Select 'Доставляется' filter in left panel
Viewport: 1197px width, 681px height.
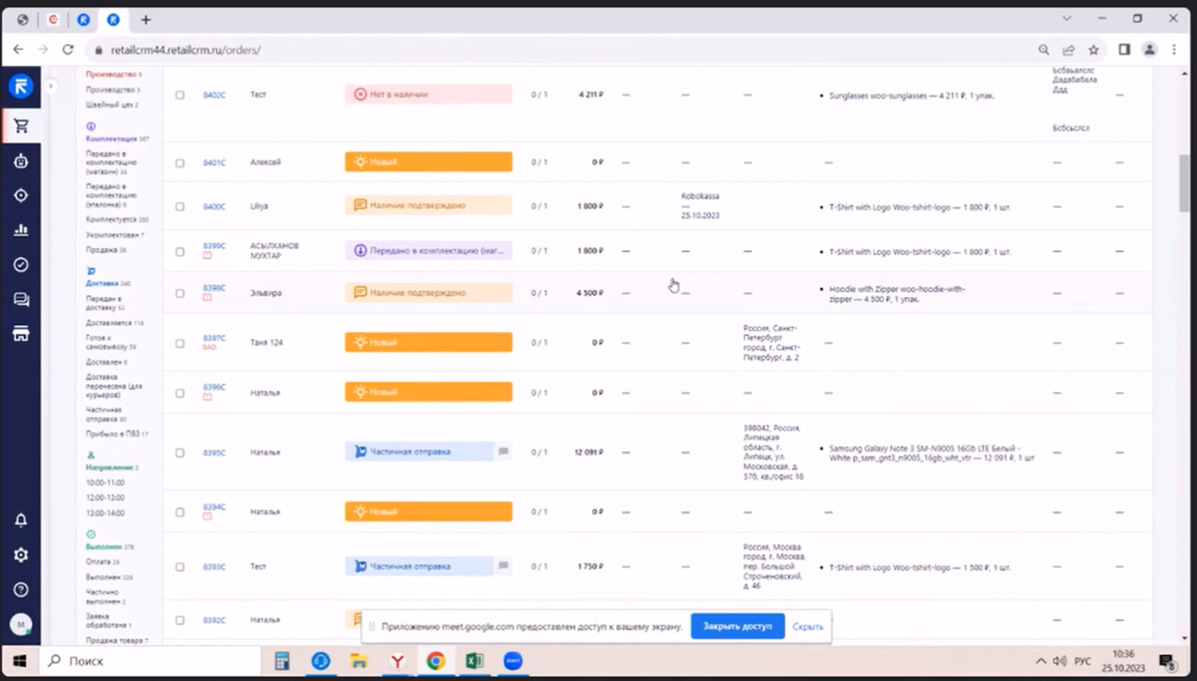tap(108, 323)
